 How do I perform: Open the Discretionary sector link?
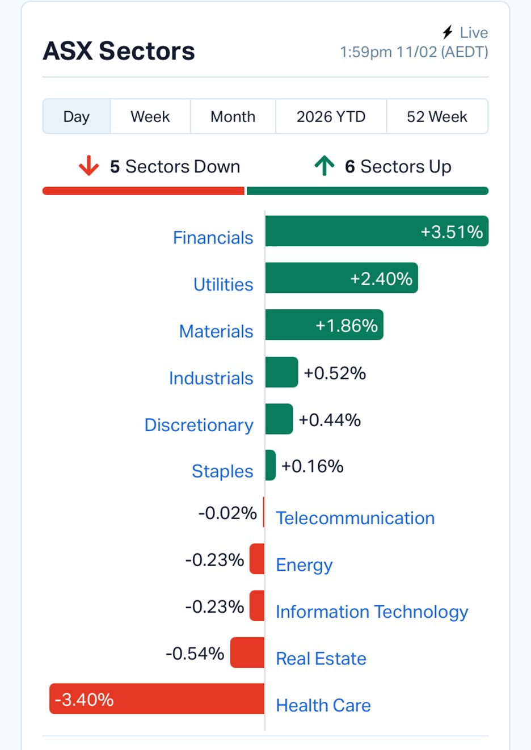tap(199, 425)
